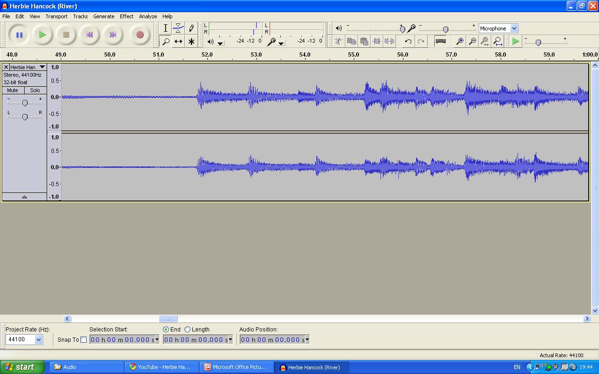The height and width of the screenshot is (374, 599).
Task: Open the Generate menu
Action: click(103, 16)
